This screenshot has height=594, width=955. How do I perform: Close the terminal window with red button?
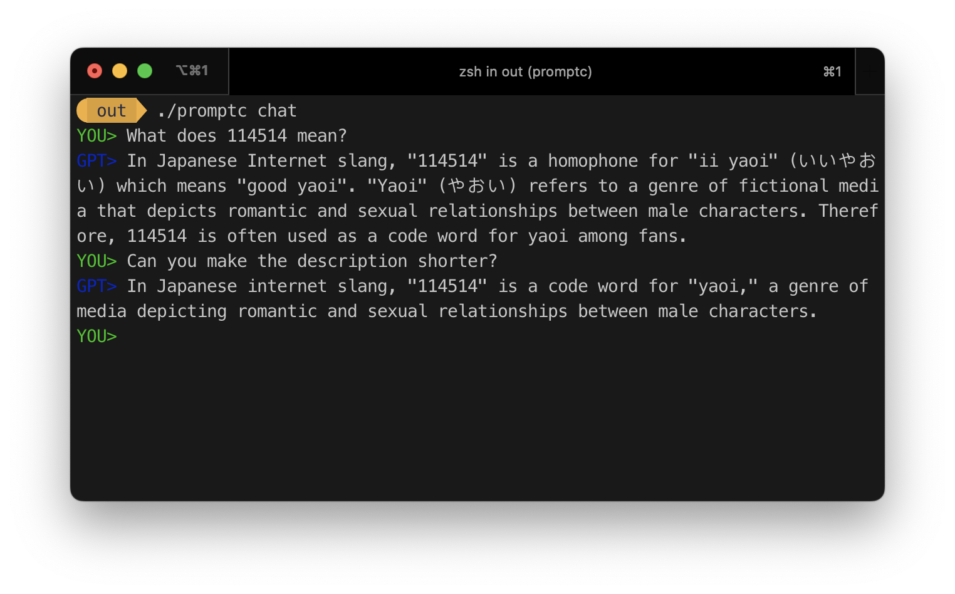pos(95,71)
